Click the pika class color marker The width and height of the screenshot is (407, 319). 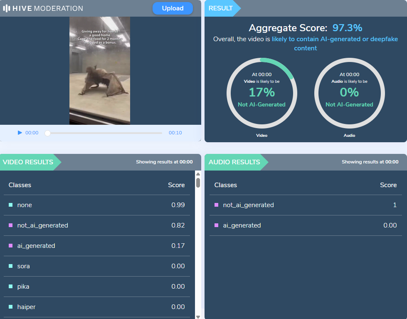(x=10, y=287)
